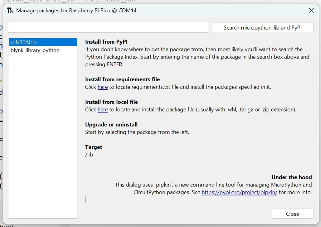This screenshot has width=321, height=227.
Task: Click the 'Install from local file' heading
Action: [x=111, y=102]
